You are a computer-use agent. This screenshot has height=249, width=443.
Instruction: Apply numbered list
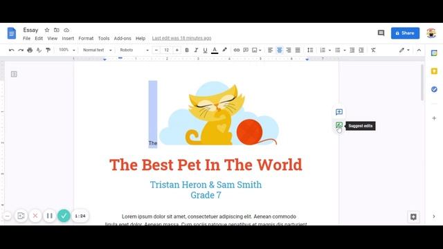[323, 50]
